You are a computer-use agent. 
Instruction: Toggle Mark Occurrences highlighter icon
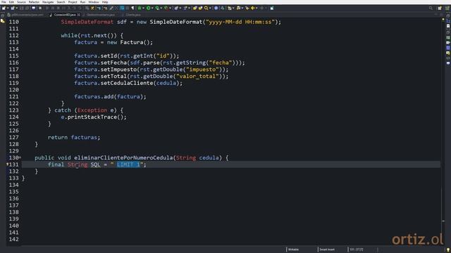point(111,8)
